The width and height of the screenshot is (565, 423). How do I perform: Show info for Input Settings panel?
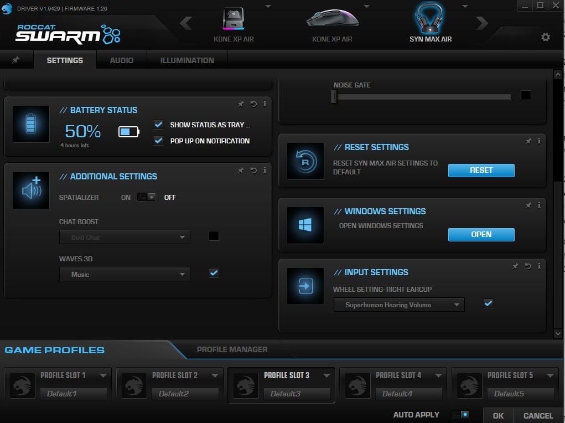click(539, 266)
